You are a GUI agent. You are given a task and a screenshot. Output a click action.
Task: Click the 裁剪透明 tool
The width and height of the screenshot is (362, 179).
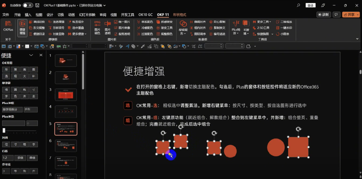point(122,34)
